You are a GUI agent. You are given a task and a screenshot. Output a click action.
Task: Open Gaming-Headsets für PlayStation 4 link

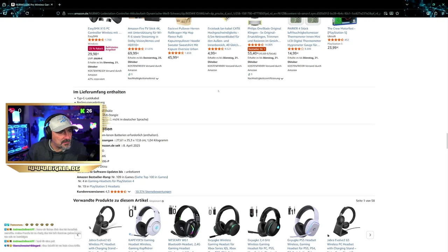pos(111,181)
